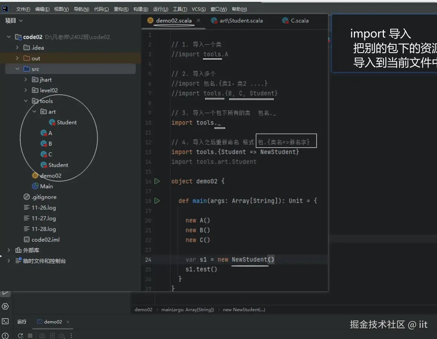This screenshot has width=437, height=339.
Task: Open the code02.iml file
Action: coord(42,239)
